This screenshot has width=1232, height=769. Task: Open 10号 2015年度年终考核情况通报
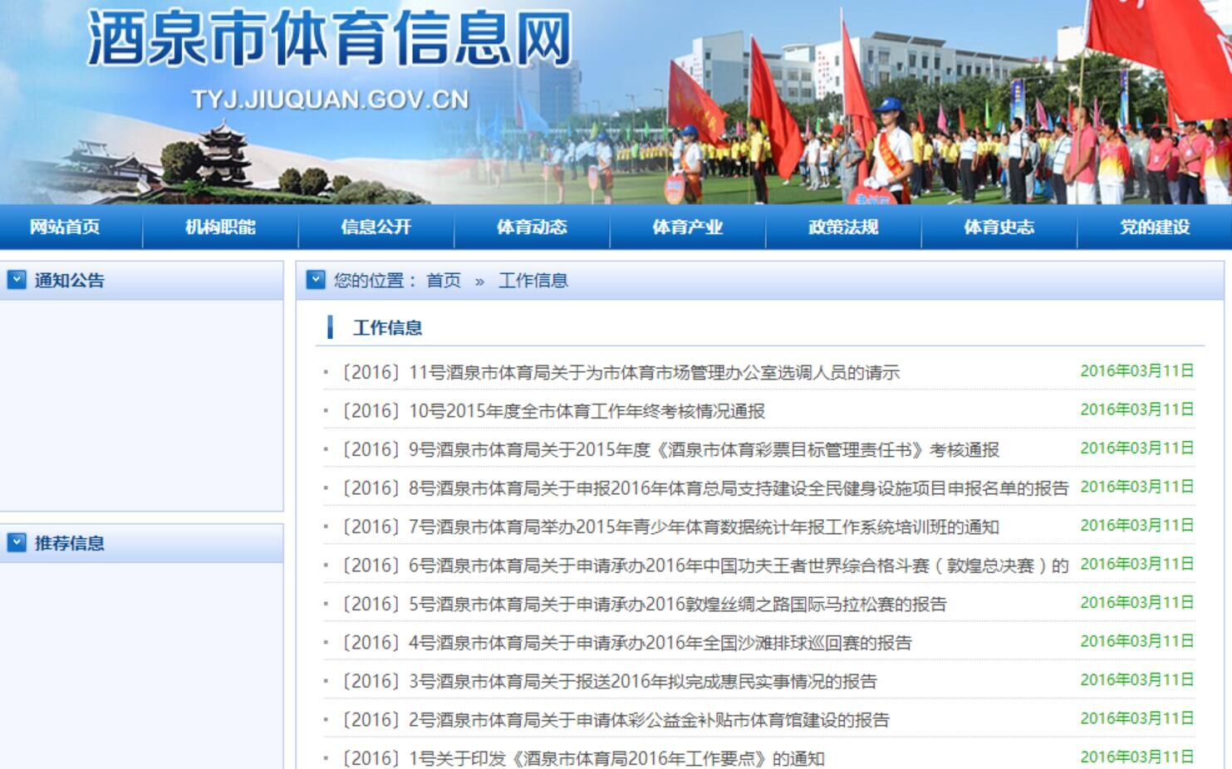click(x=553, y=411)
